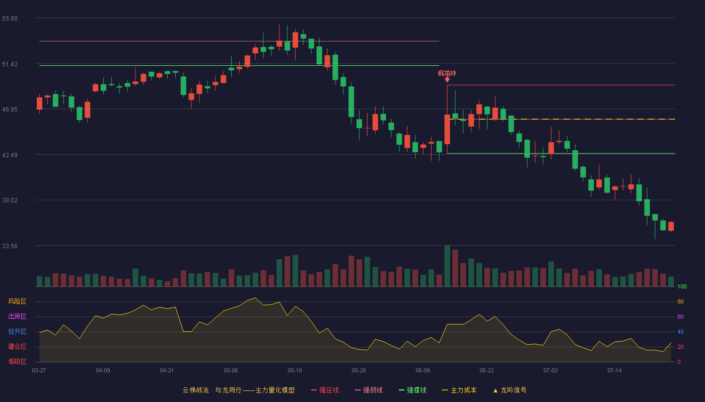Click the 04-21 date label
Image resolution: width=705 pixels, height=402 pixels.
[167, 370]
